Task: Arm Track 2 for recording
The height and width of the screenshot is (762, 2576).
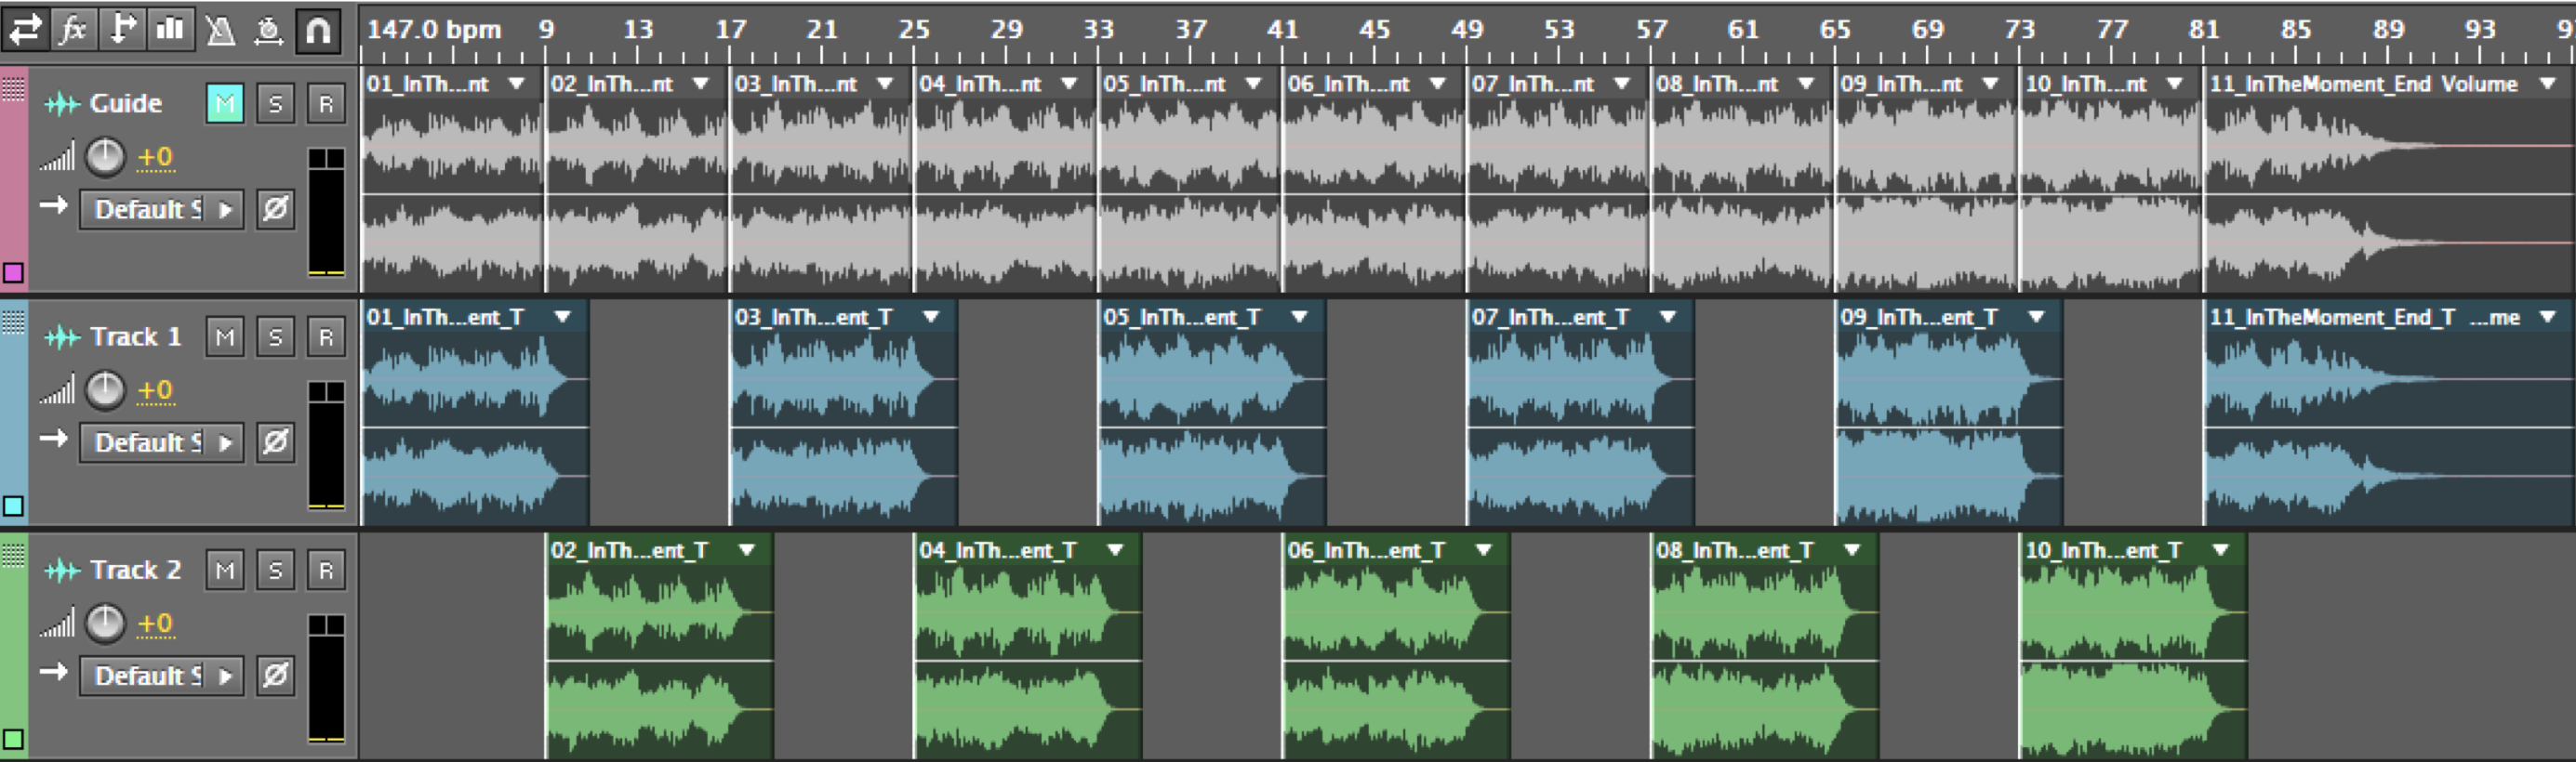Action: click(x=326, y=571)
